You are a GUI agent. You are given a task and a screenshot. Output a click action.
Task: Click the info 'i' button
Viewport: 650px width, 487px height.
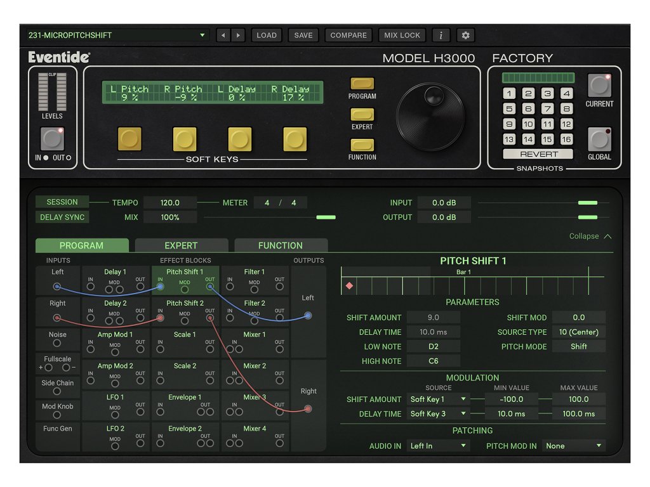pos(441,36)
